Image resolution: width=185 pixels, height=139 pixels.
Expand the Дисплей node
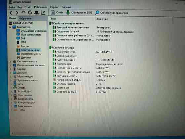point(11,73)
